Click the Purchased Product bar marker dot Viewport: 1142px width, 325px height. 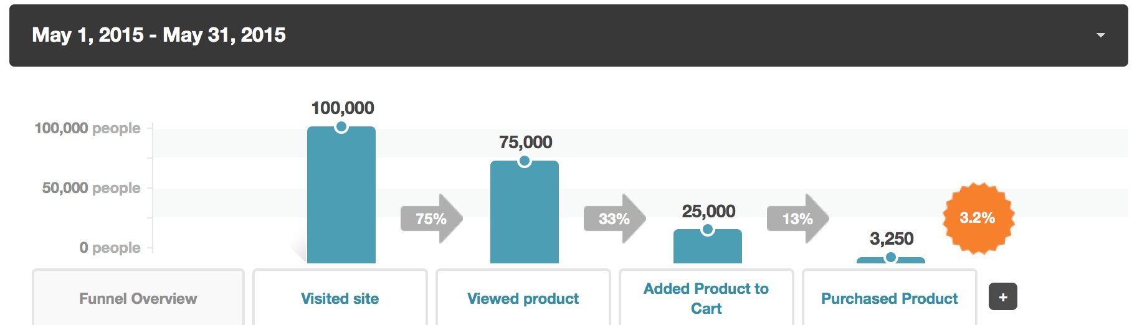coord(891,257)
